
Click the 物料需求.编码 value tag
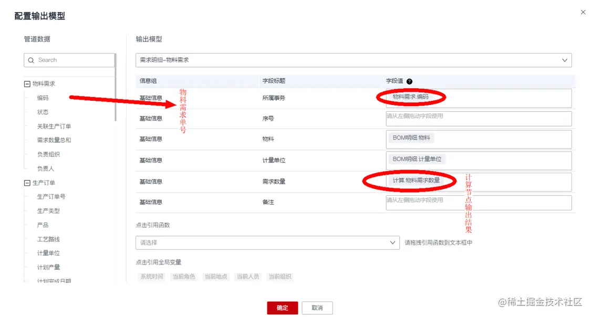click(410, 97)
